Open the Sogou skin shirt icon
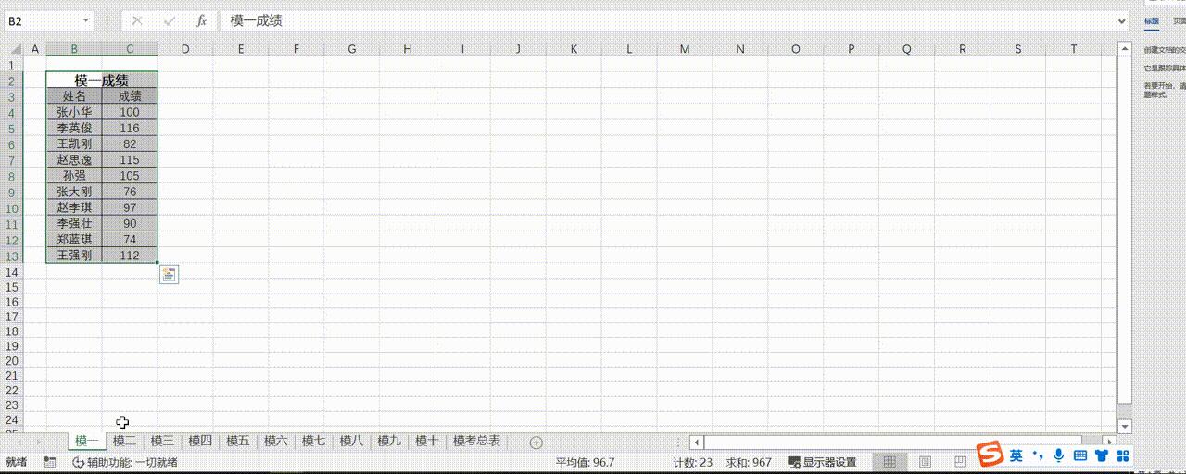 [x=1102, y=455]
